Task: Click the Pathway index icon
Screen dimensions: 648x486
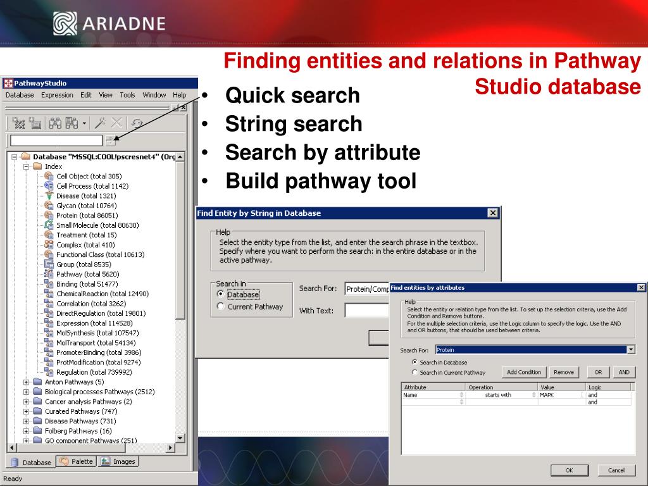Action: (x=49, y=274)
